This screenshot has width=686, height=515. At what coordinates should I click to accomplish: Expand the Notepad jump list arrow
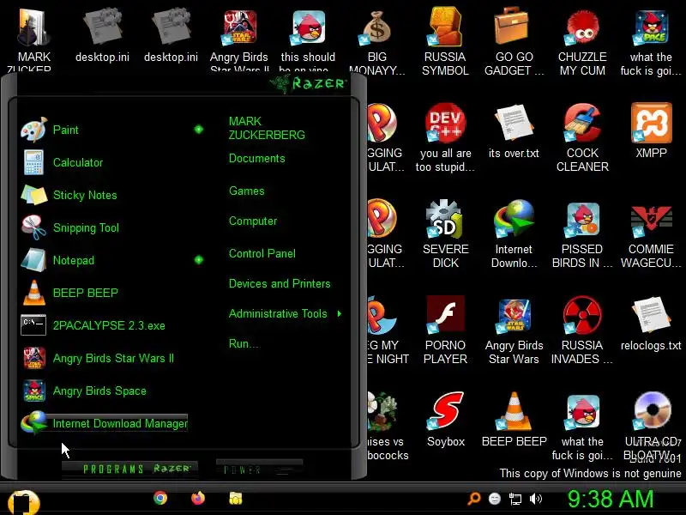pos(199,260)
